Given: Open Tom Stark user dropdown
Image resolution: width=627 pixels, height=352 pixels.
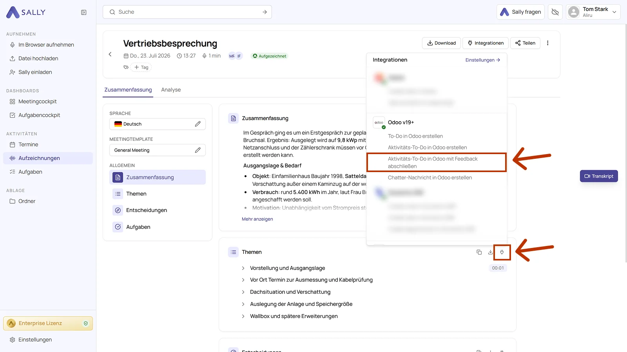Looking at the screenshot, I should tap(593, 12).
